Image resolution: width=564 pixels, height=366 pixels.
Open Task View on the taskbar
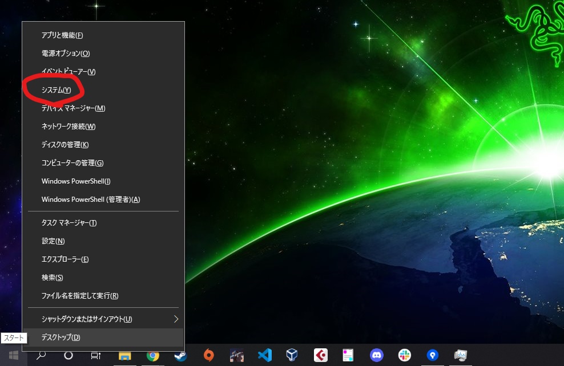[x=96, y=355]
